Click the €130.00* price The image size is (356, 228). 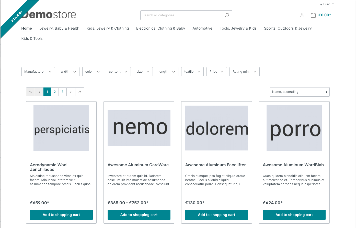tap(195, 203)
